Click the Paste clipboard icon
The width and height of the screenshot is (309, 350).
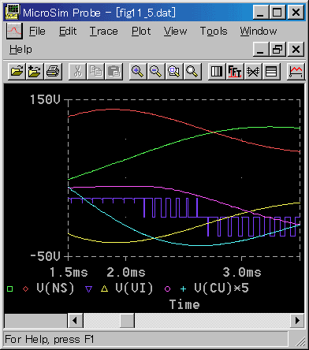[x=114, y=71]
